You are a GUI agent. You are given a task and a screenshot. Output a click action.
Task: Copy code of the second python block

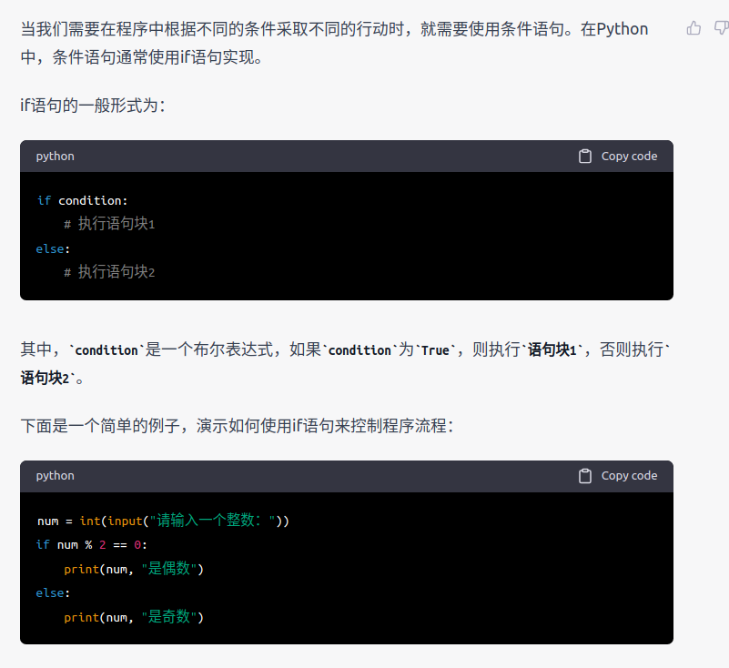[618, 476]
